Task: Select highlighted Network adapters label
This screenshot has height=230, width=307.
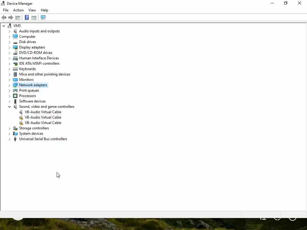Action: pyautogui.click(x=33, y=85)
